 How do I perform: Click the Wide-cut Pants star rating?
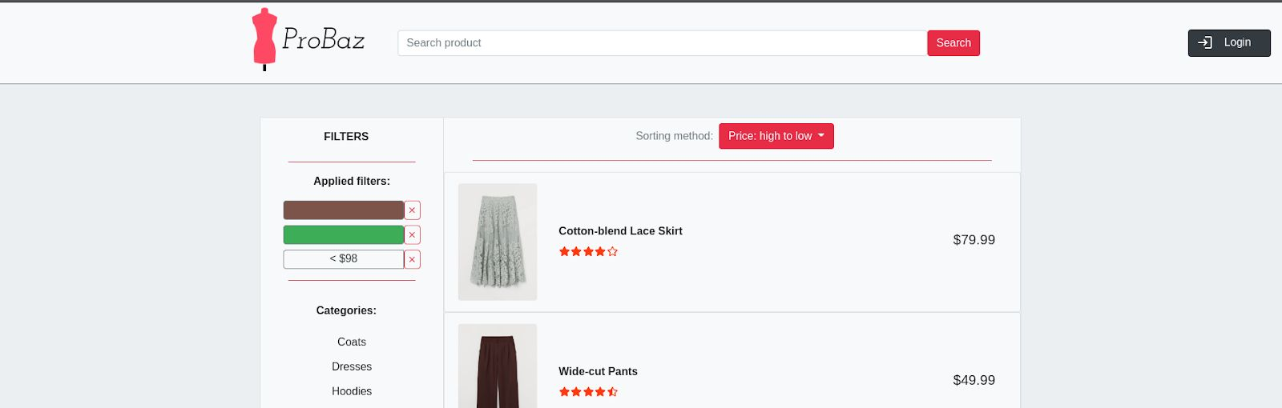coord(588,392)
